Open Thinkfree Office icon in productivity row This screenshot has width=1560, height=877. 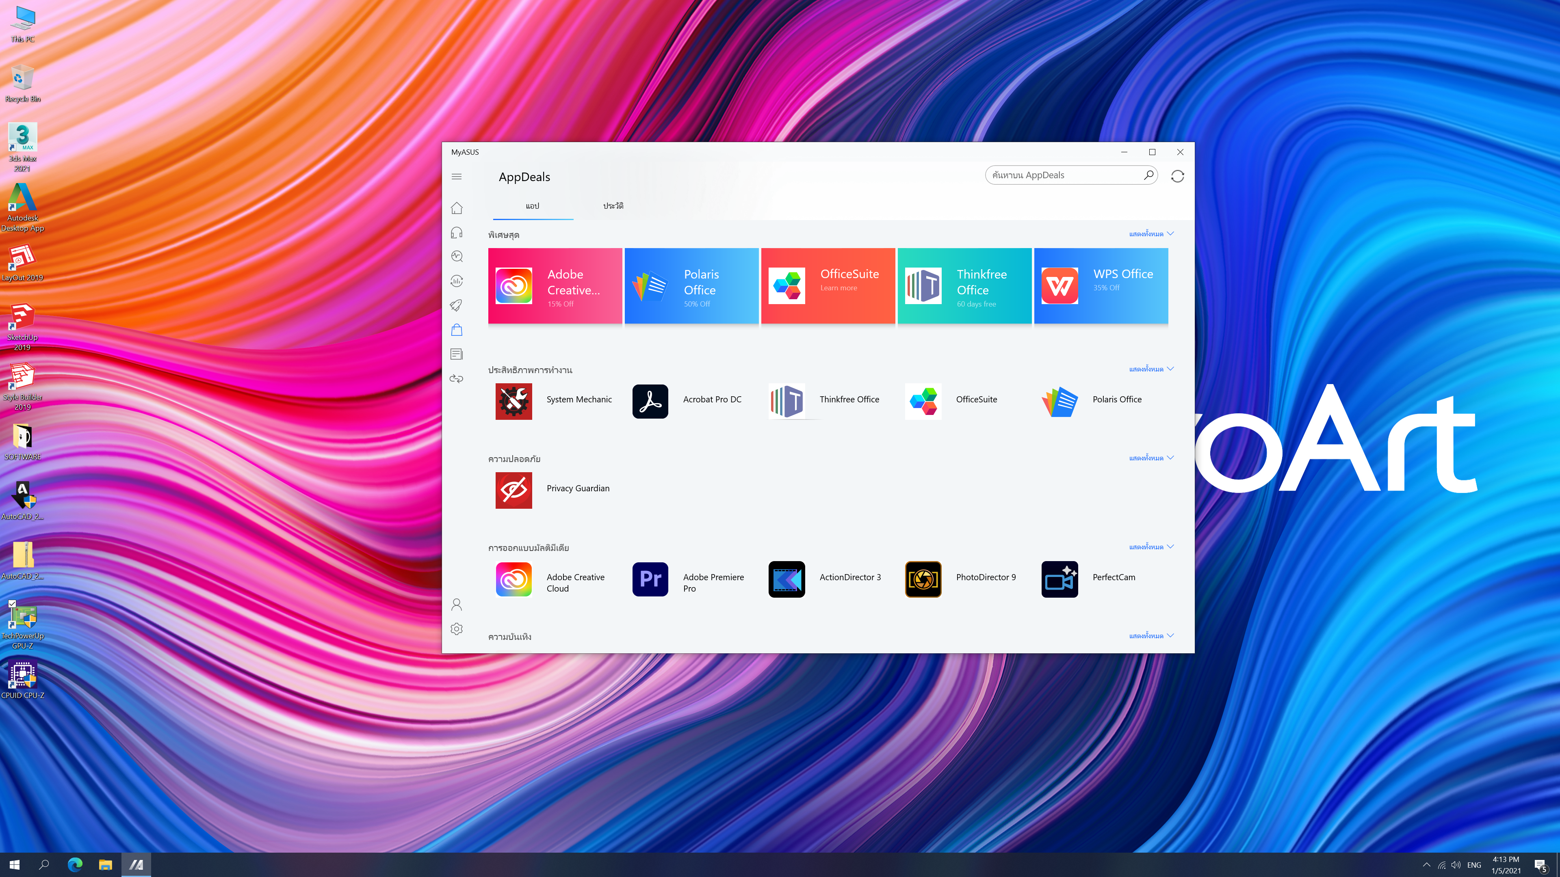pyautogui.click(x=786, y=401)
